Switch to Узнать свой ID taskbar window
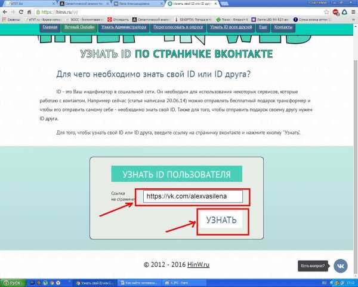The image size is (358, 287). (94, 283)
